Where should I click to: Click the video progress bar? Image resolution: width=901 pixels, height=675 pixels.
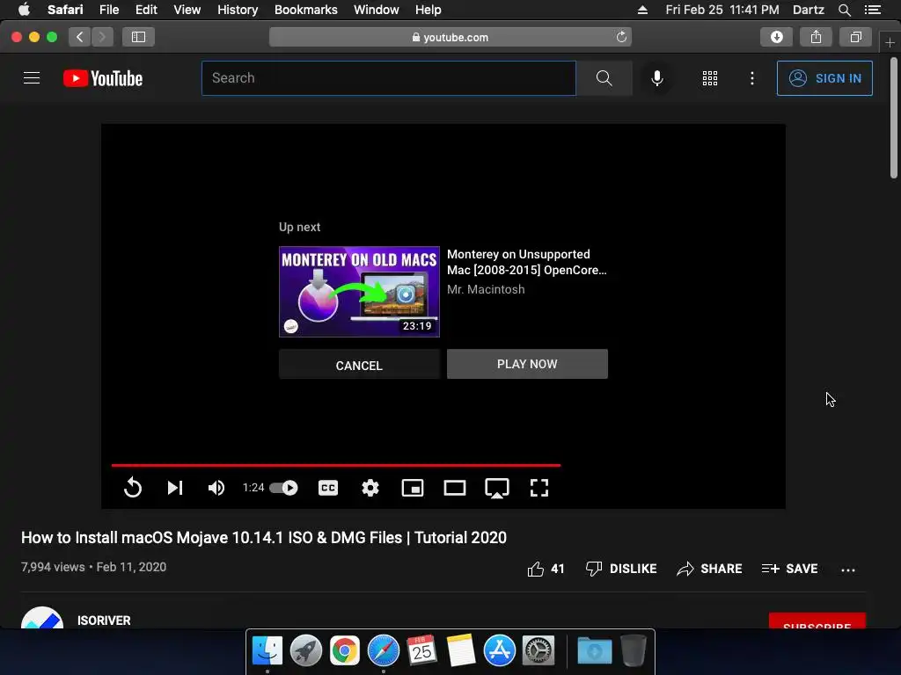(335, 465)
